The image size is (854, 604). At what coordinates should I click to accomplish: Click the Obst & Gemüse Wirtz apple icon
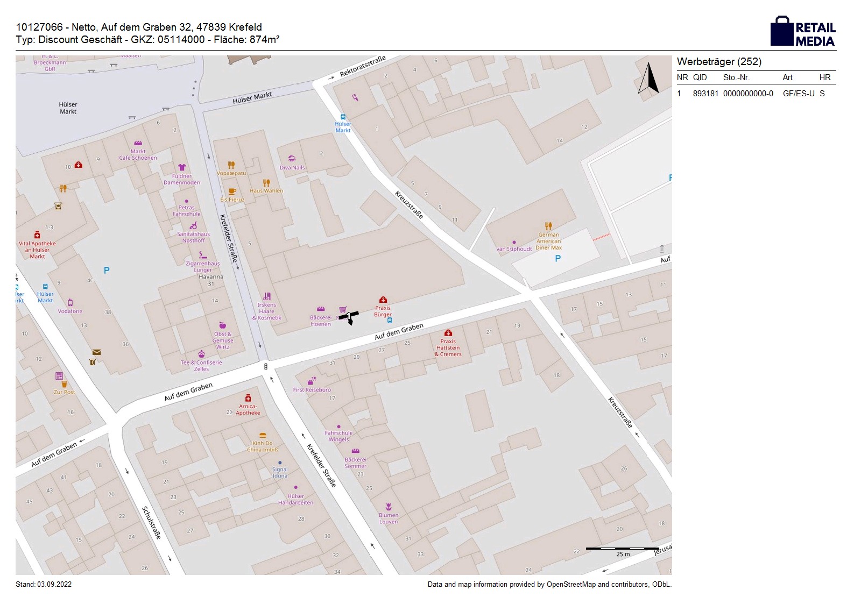click(x=223, y=325)
